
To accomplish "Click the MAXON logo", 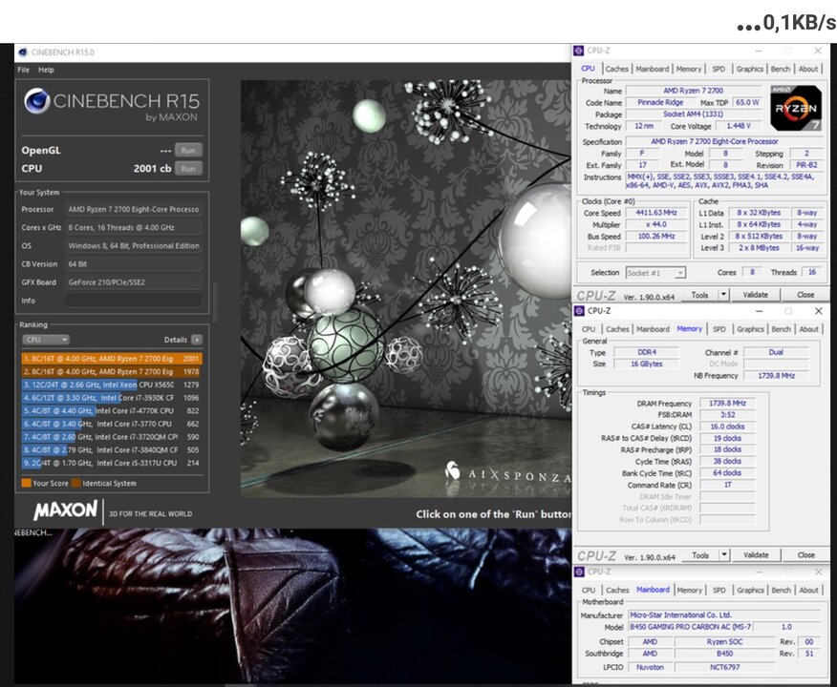I will [x=66, y=510].
